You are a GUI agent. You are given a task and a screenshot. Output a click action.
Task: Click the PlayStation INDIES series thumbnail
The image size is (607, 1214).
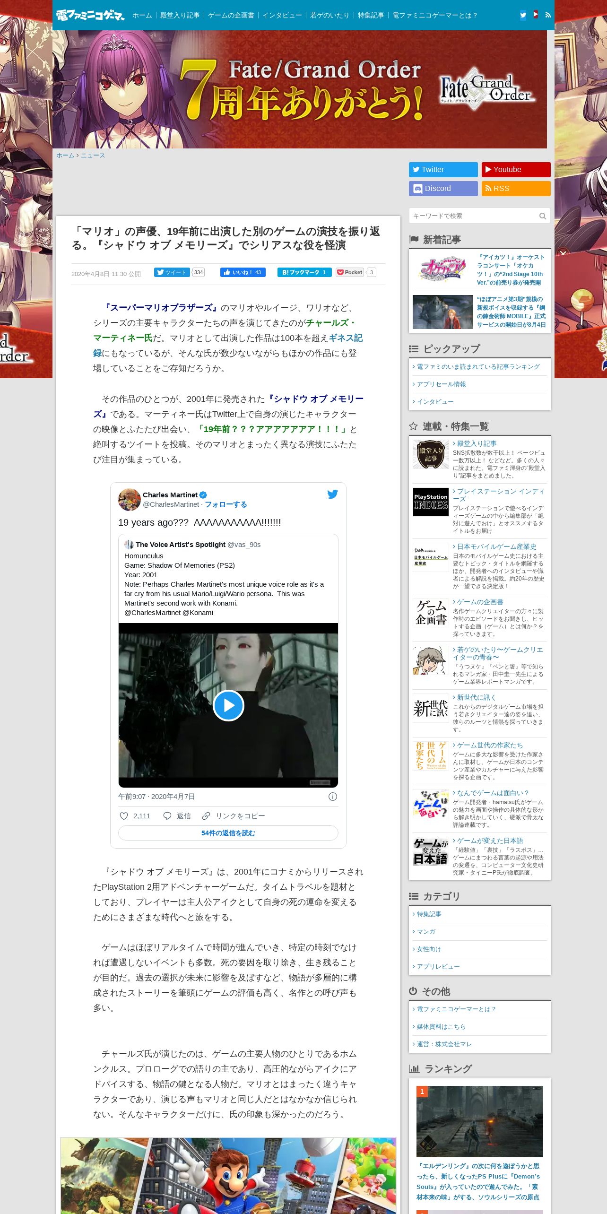(x=431, y=502)
